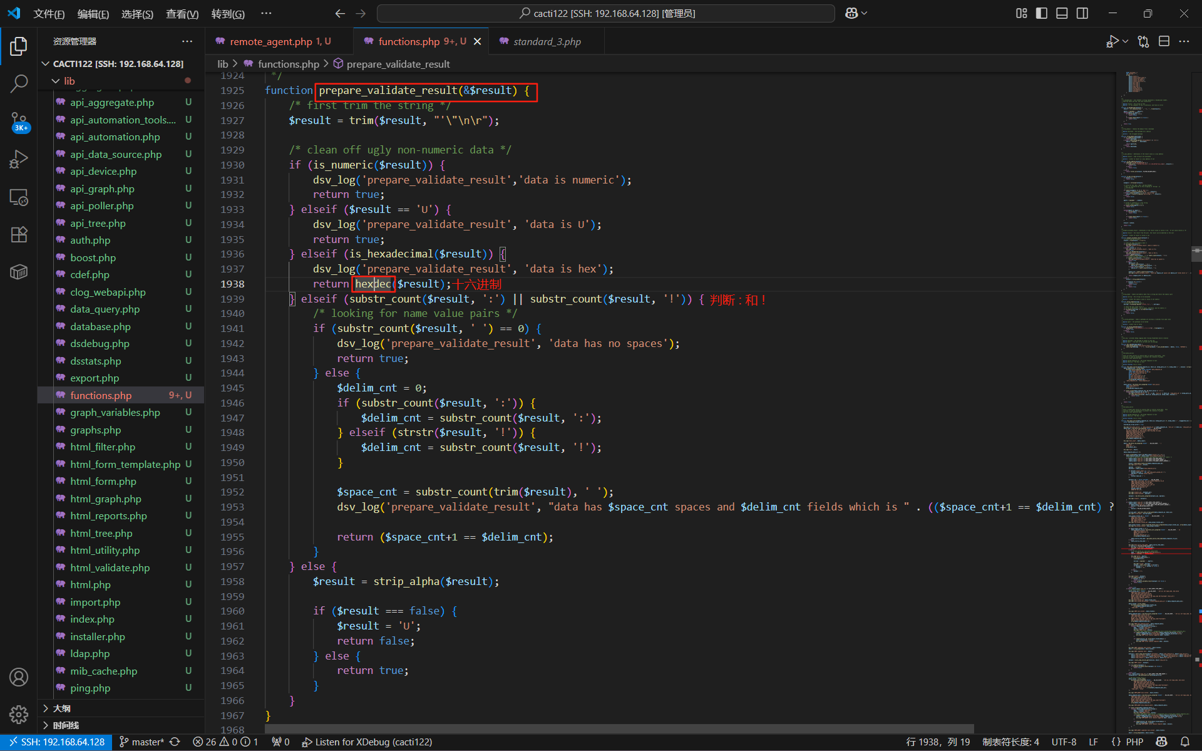
Task: Open overflow menu ellipsis in menu bar
Action: pyautogui.click(x=266, y=13)
